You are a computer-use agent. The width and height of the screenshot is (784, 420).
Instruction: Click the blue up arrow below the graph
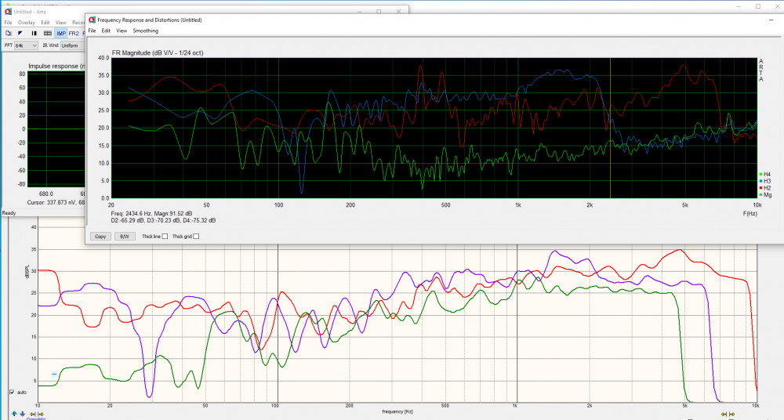[x=13, y=414]
